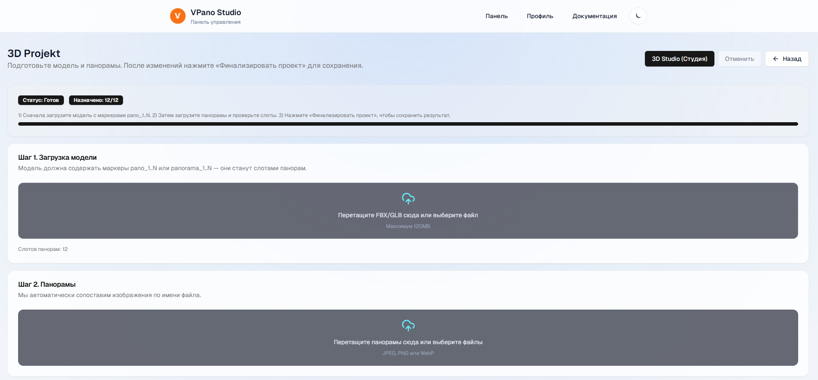The height and width of the screenshot is (380, 818).
Task: Click the subtitle 'Подготовьте модель и панорамы'
Action: 185,66
